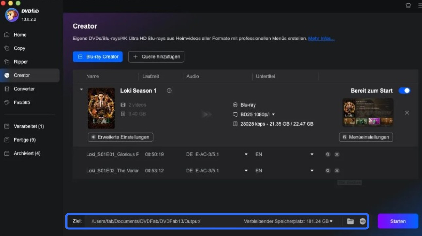Viewport: 422px width, 236px height.
Task: Click the Untertitel column header
Action: tap(265, 76)
